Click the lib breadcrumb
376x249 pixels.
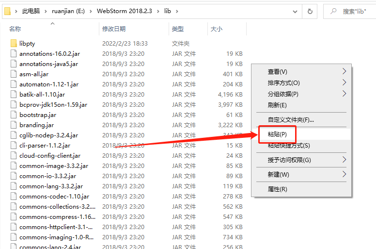[167, 11]
